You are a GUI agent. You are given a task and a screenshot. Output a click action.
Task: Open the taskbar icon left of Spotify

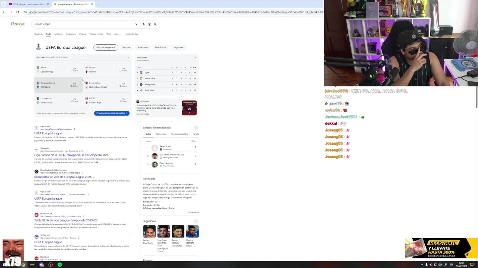(50, 265)
